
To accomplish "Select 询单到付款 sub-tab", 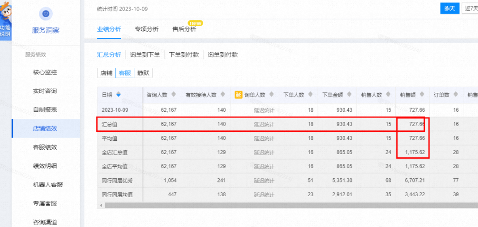I will pyautogui.click(x=223, y=55).
